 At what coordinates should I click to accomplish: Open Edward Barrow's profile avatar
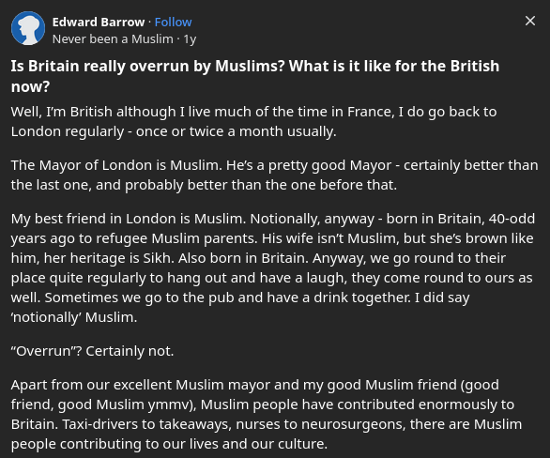(x=28, y=28)
